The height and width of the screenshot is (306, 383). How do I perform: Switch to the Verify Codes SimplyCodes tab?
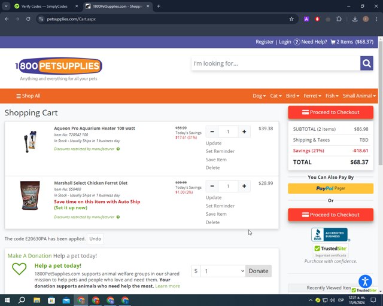pyautogui.click(x=44, y=7)
